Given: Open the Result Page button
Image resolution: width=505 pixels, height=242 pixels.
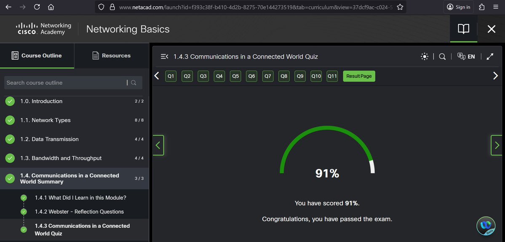Looking at the screenshot, I should pos(359,76).
